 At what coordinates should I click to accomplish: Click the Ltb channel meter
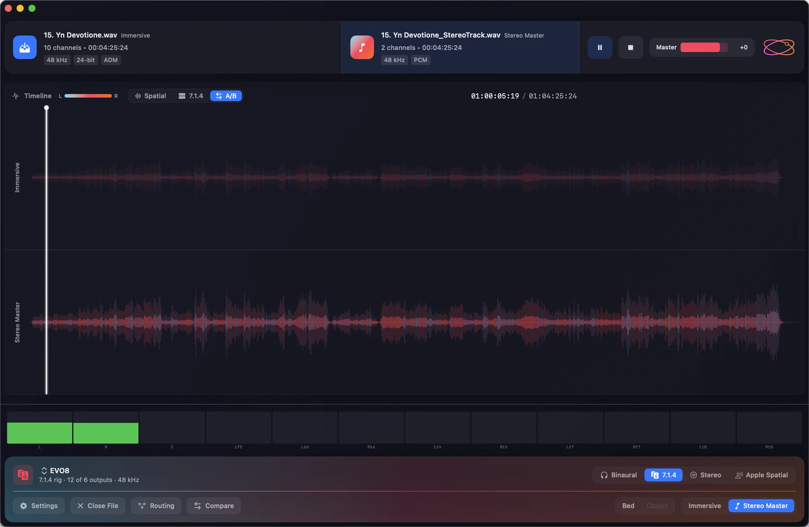click(703, 428)
